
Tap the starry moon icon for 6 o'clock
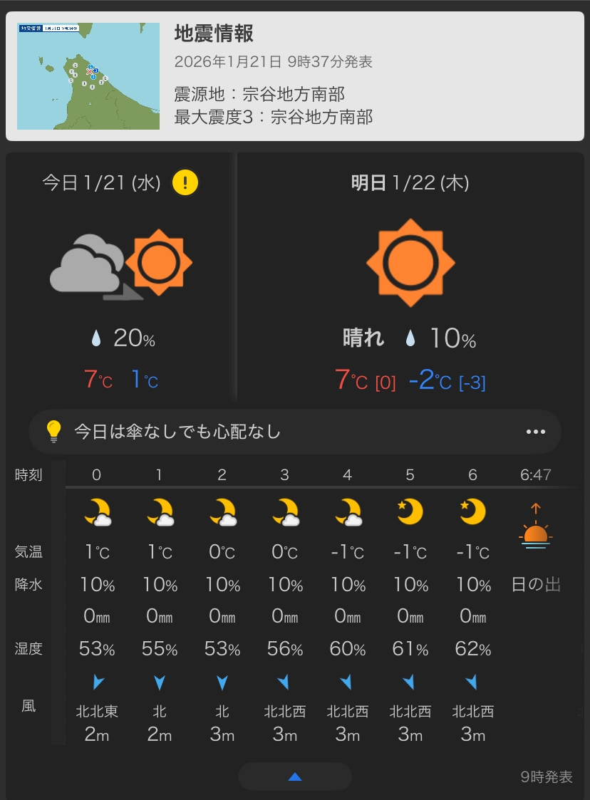pyautogui.click(x=472, y=511)
